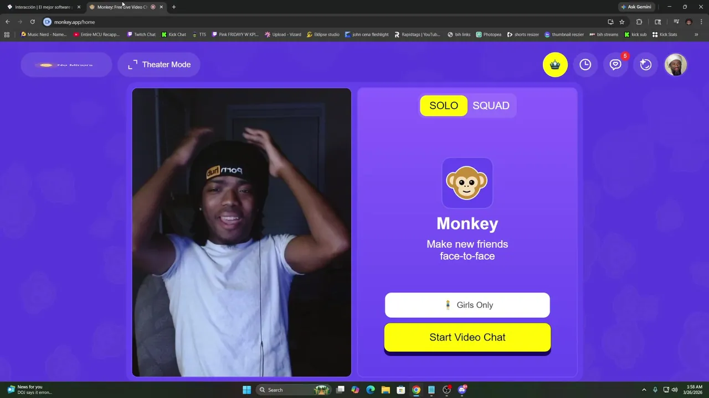Open the Kick Stats bookmark
The height and width of the screenshot is (398, 709).
click(x=665, y=34)
